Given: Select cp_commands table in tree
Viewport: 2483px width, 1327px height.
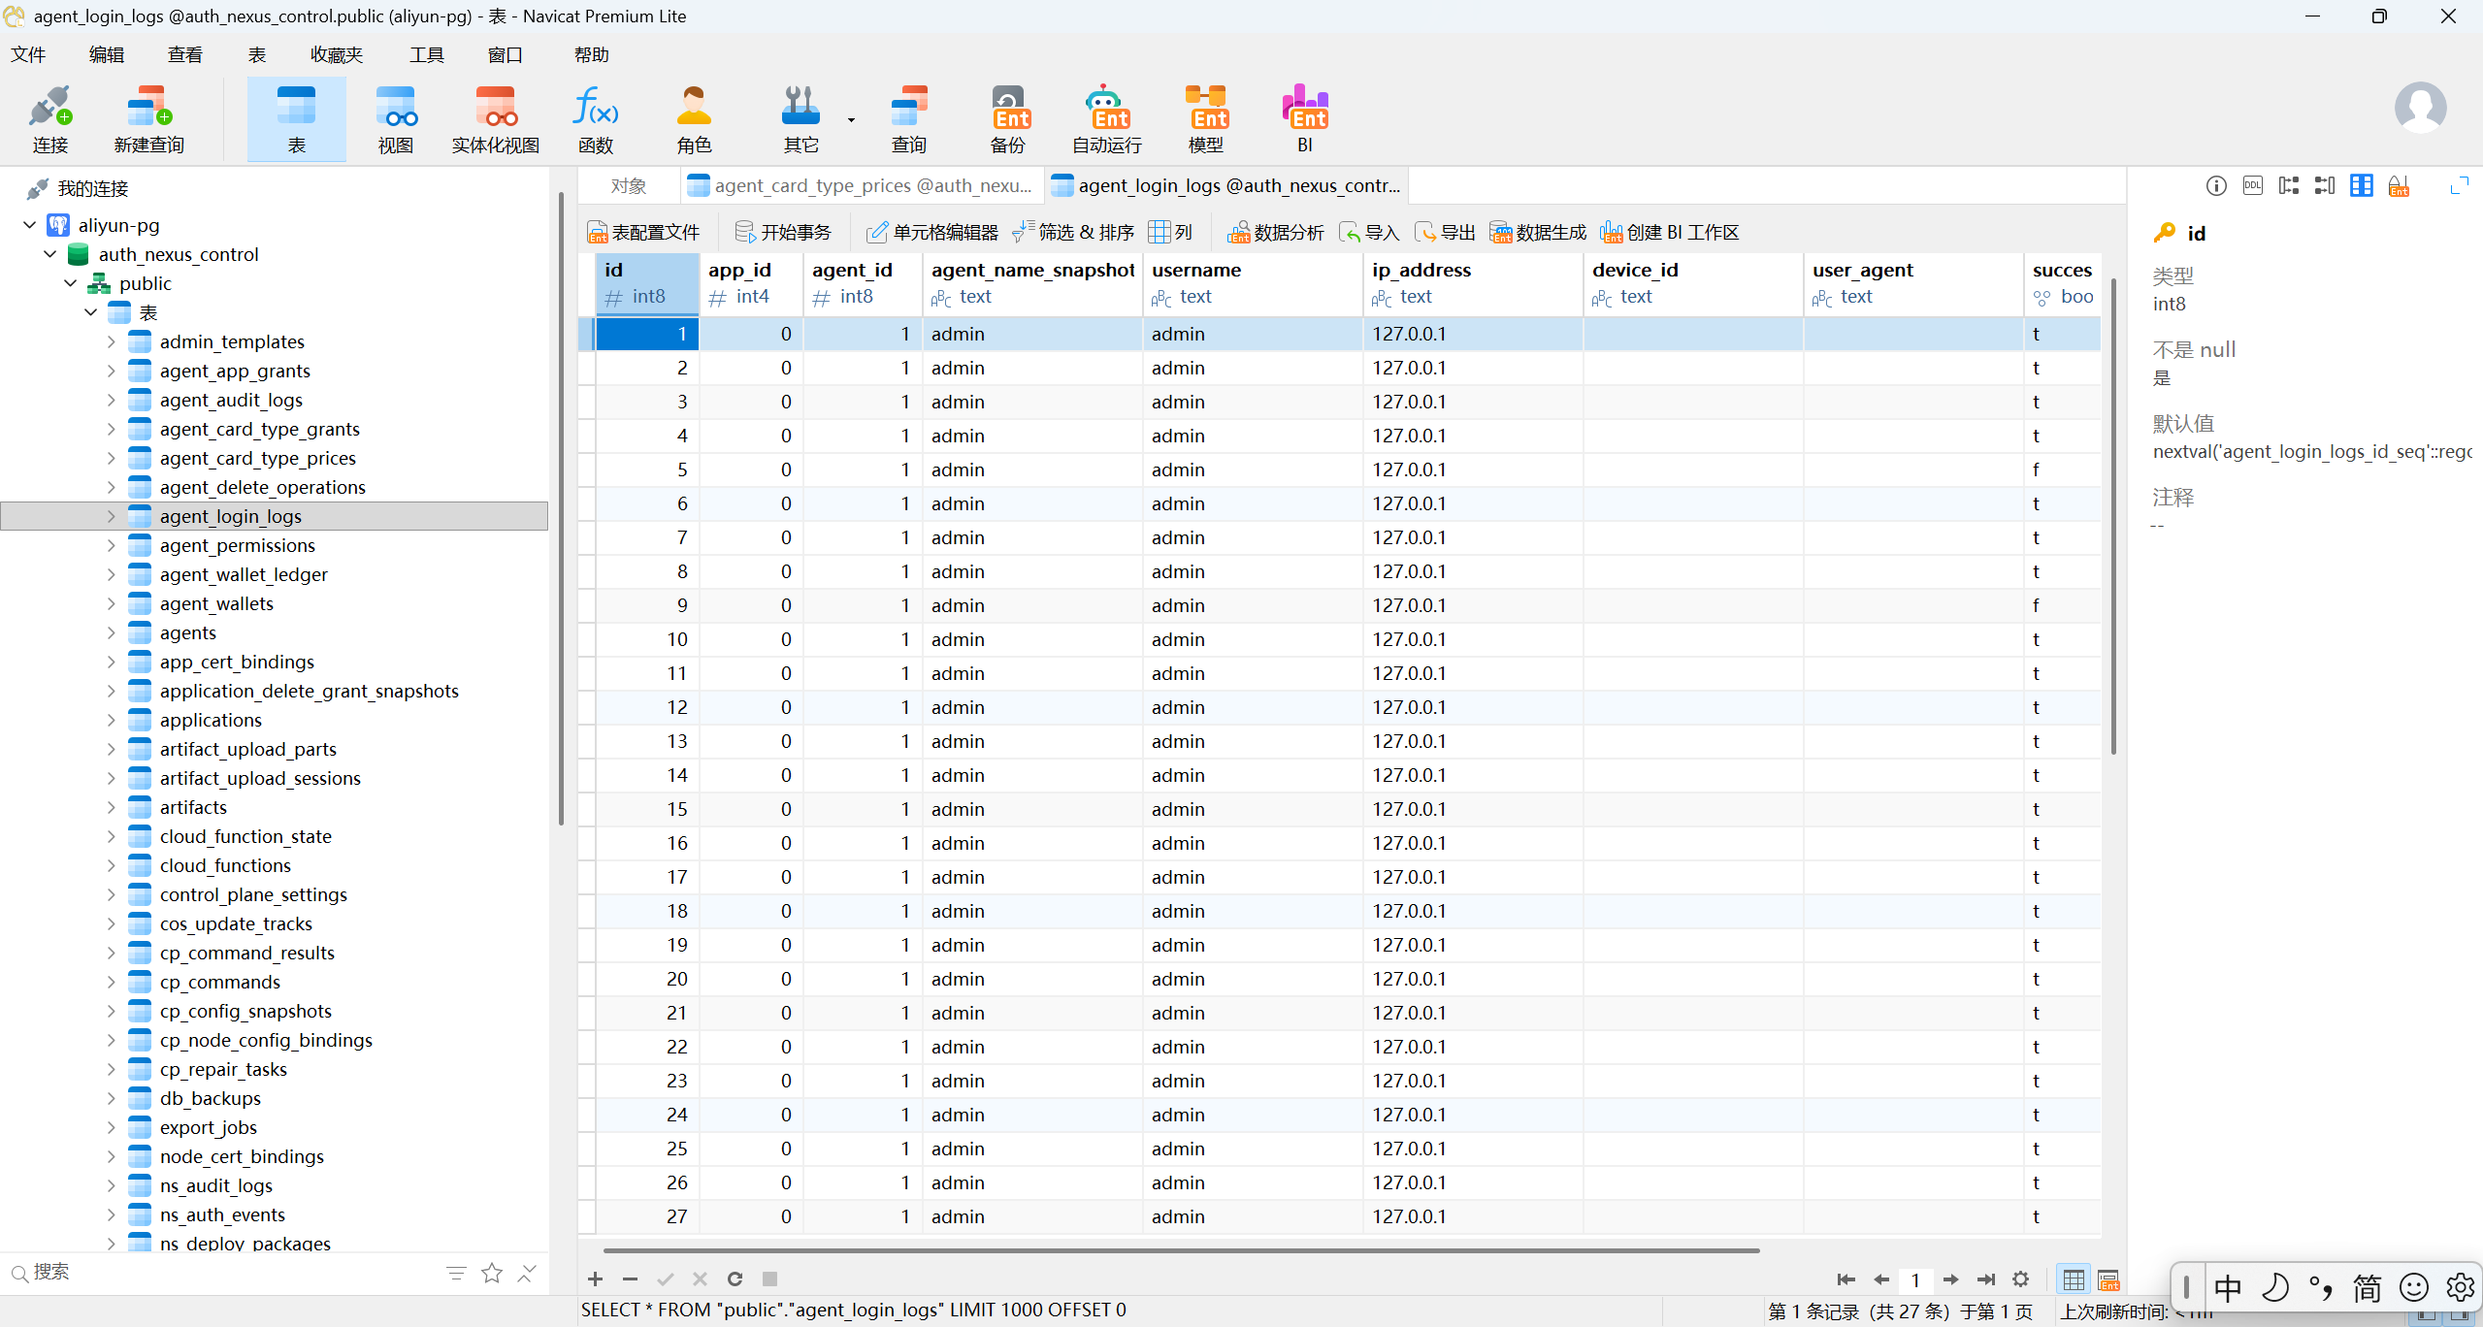Looking at the screenshot, I should tap(219, 982).
